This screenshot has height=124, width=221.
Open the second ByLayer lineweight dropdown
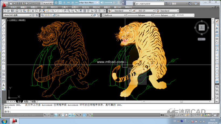click(164, 15)
